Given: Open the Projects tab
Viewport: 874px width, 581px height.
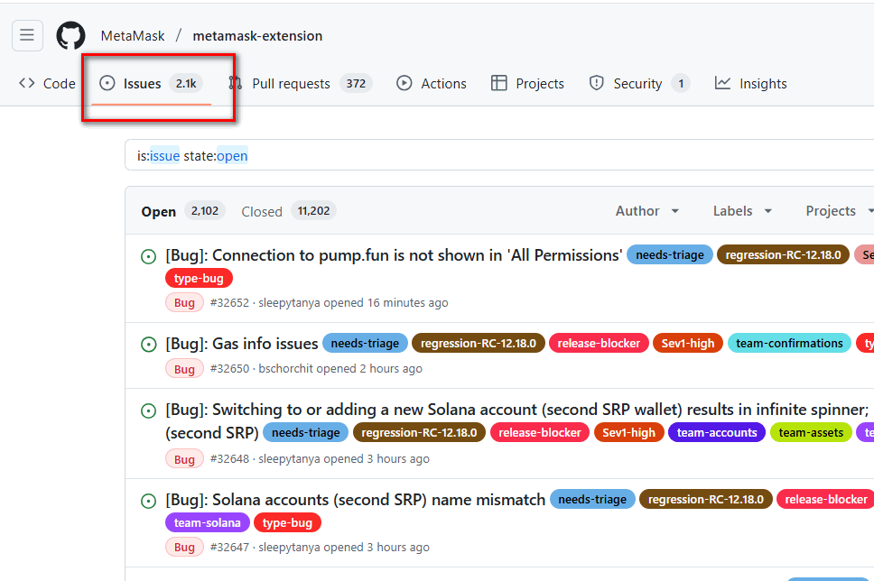Looking at the screenshot, I should coord(527,84).
